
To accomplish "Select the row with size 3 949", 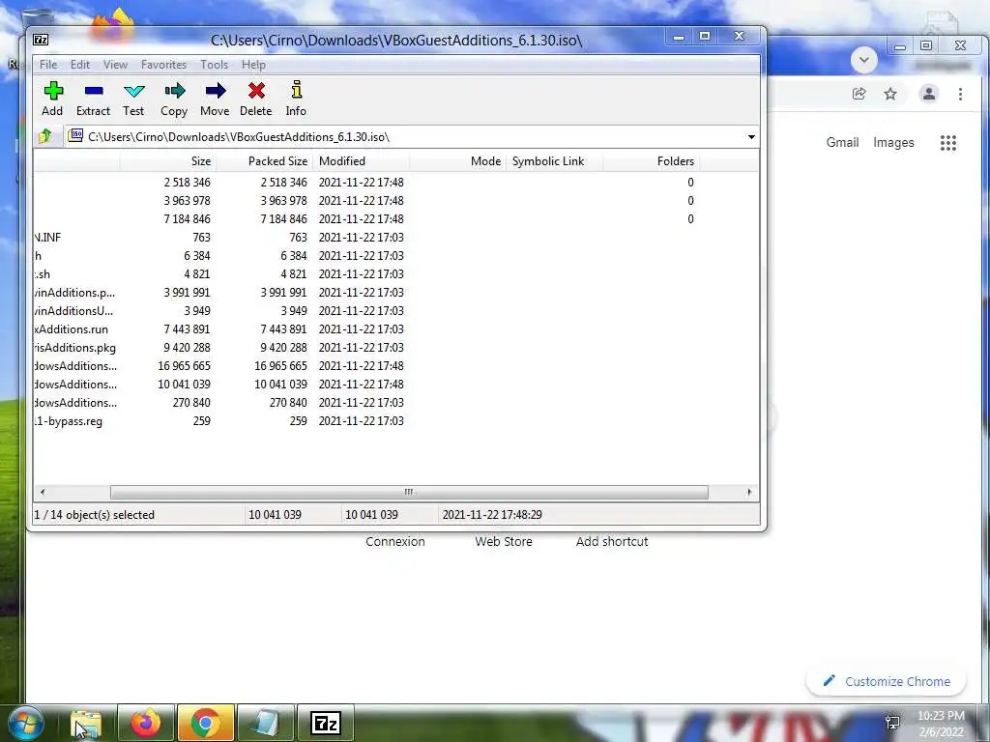I will (395, 310).
